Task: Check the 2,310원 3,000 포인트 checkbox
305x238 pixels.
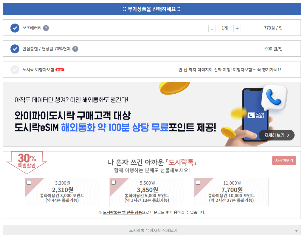Action: click(x=29, y=182)
